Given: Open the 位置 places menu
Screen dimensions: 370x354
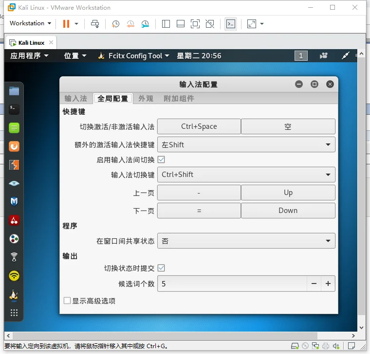Looking at the screenshot, I should [x=75, y=56].
